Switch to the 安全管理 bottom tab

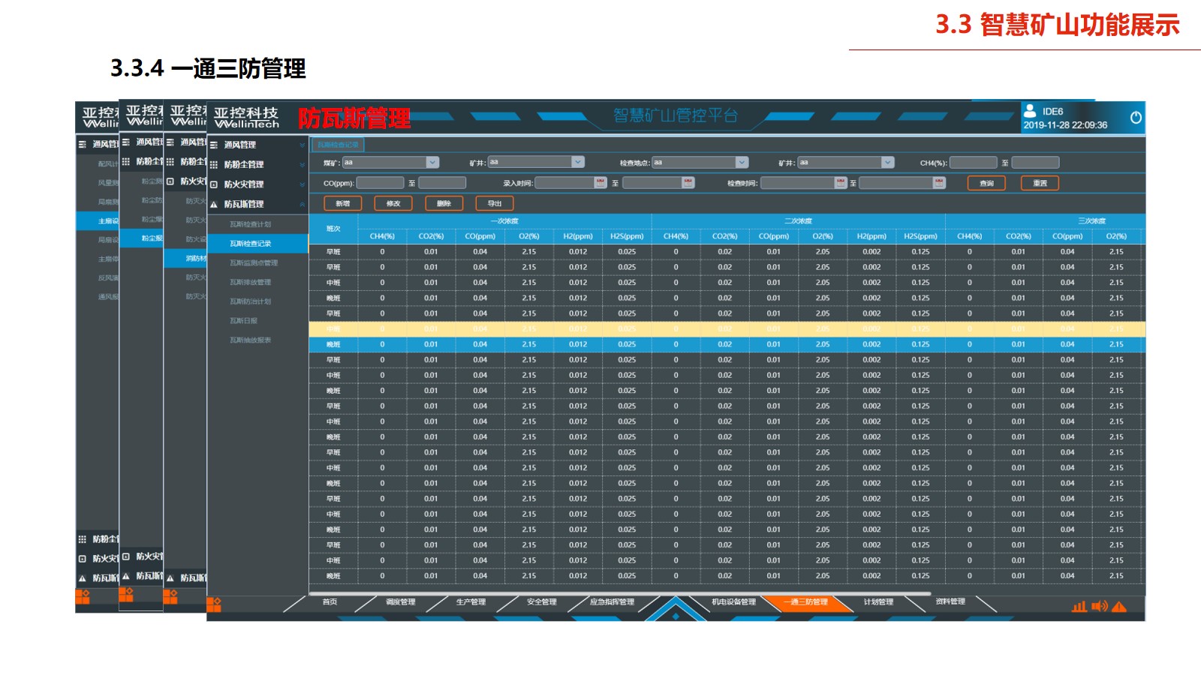point(541,602)
